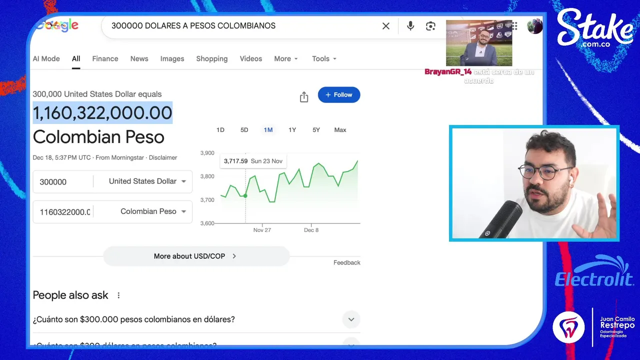Viewport: 640px width, 360px height.
Task: Open More about USD/COP
Action: (x=196, y=256)
